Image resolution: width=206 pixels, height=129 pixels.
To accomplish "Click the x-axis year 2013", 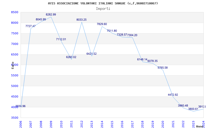I will pos(92,124).
